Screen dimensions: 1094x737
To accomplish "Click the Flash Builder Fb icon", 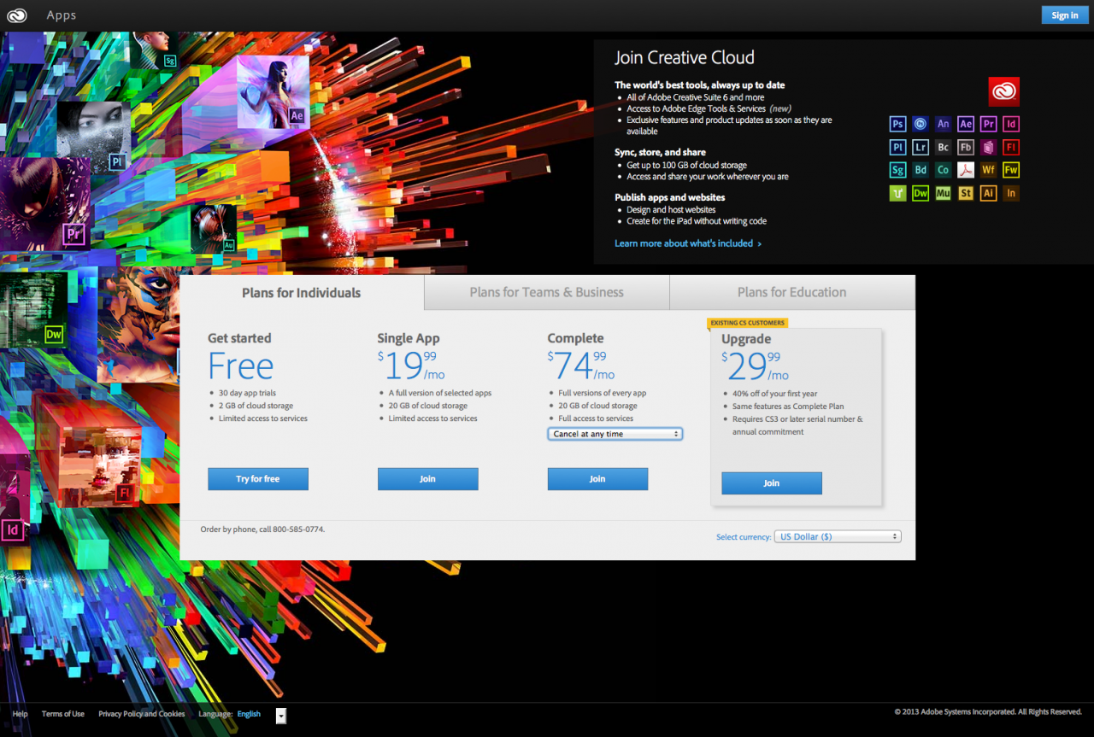I will (966, 147).
